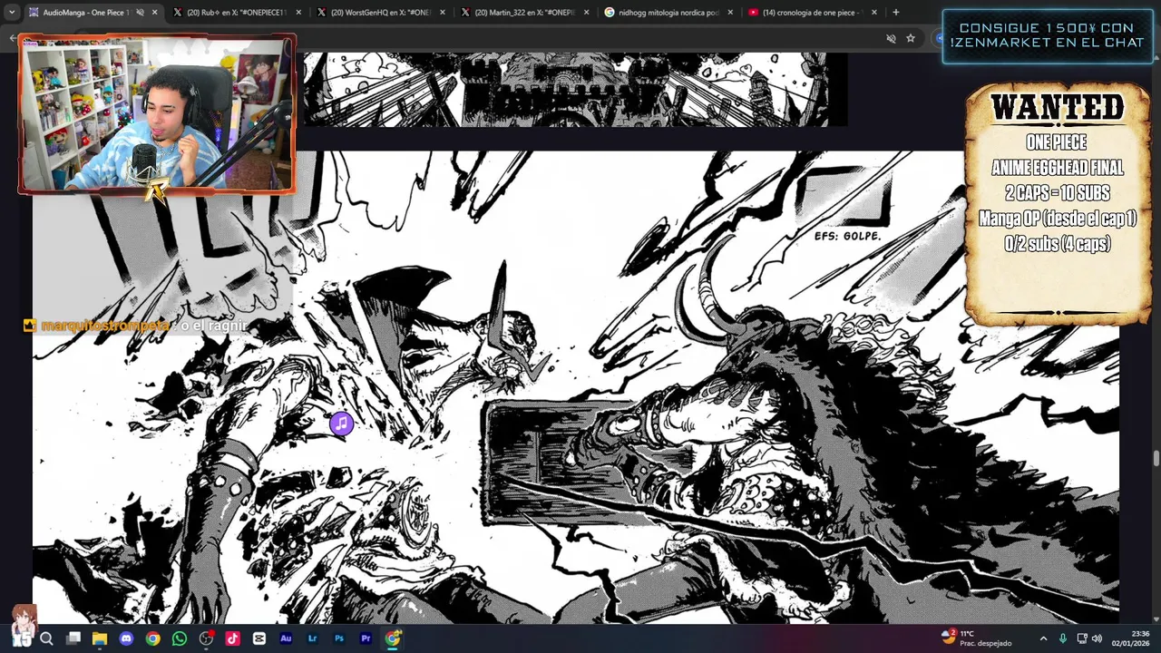Click the WANTED poster heading

coord(1058,108)
